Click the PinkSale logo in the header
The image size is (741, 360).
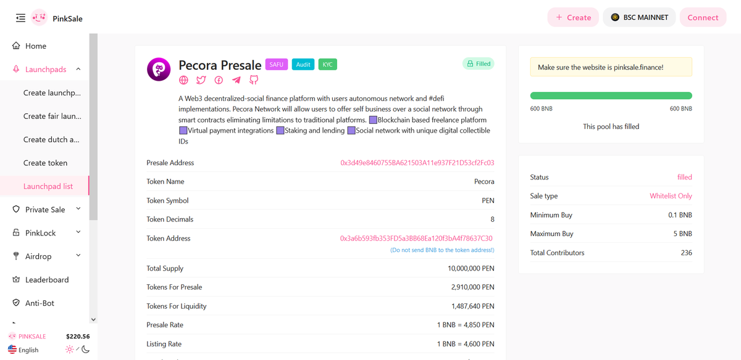[x=39, y=18]
